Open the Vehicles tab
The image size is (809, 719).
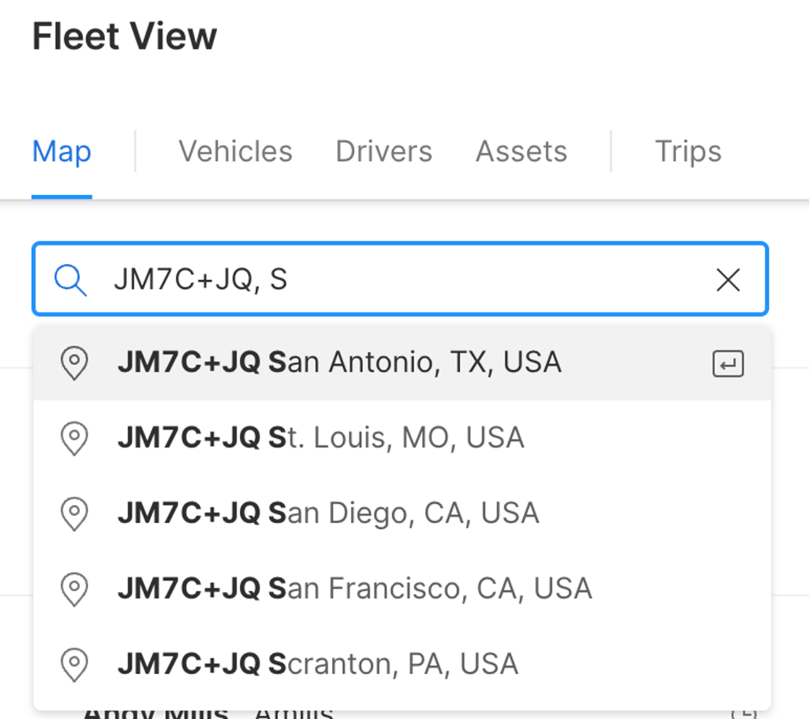coord(235,152)
